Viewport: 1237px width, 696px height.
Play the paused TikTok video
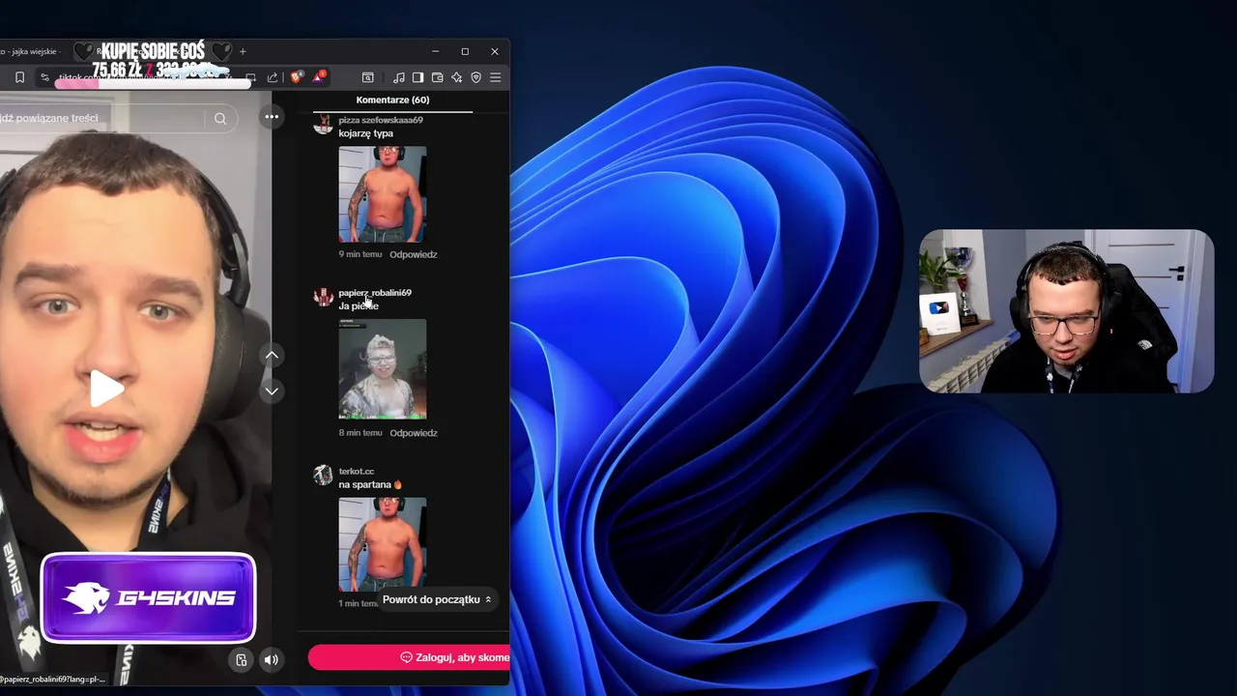point(106,389)
